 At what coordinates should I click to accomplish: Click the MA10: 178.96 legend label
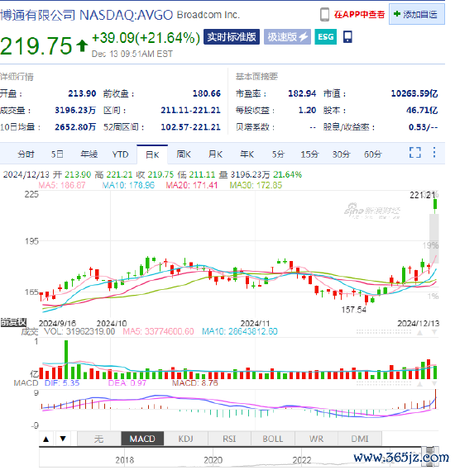[x=128, y=185]
